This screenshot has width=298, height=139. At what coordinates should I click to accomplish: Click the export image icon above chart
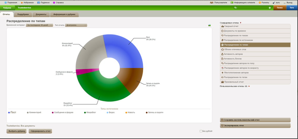[210, 25]
